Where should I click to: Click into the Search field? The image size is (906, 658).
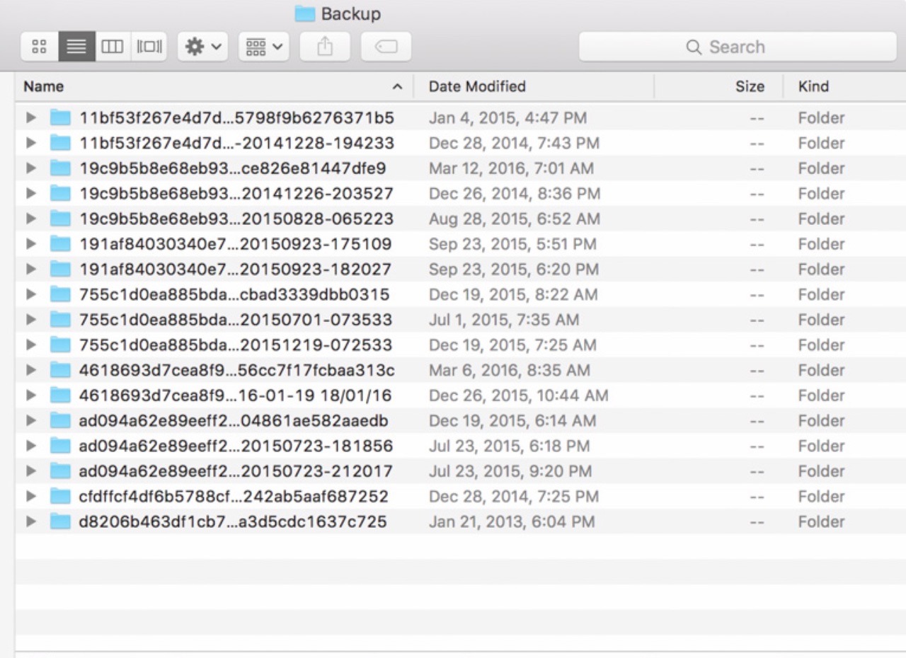point(736,47)
